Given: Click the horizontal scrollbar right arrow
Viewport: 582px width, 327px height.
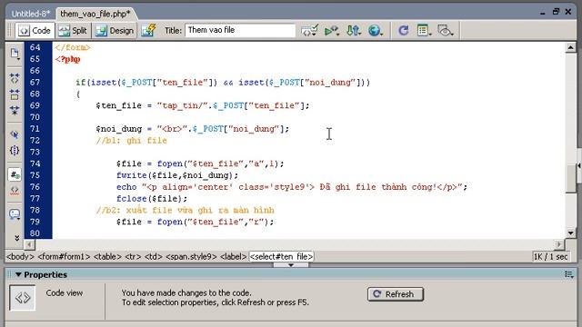Looking at the screenshot, I should click(559, 244).
